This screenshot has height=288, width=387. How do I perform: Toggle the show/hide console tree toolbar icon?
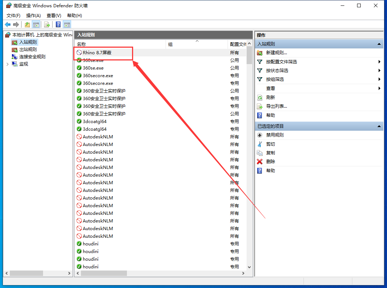(x=36, y=25)
